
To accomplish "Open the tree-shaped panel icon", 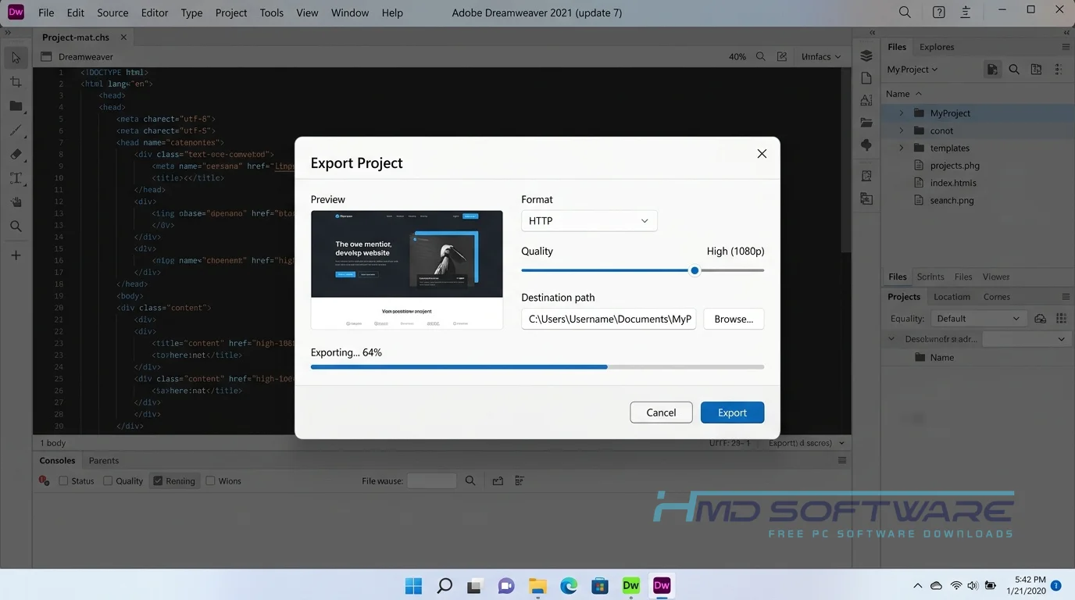I will click(866, 145).
